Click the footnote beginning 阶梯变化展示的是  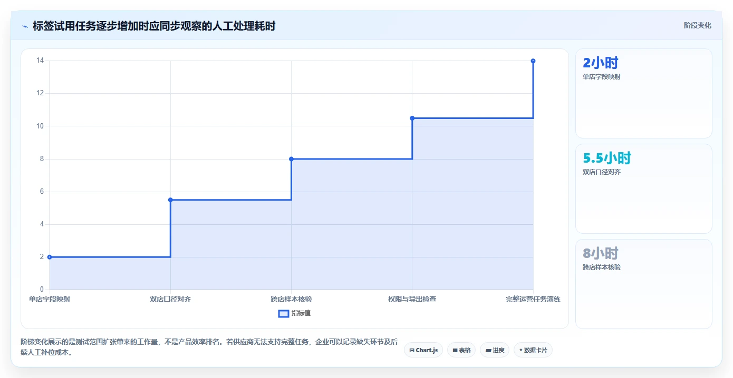click(x=209, y=347)
